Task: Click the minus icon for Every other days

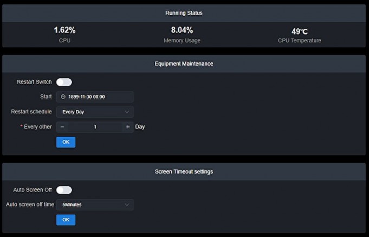Action: click(x=62, y=127)
